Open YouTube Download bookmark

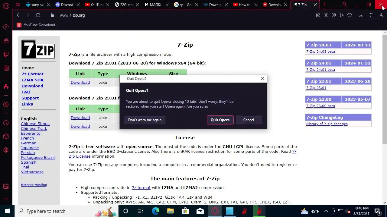tap(37, 25)
